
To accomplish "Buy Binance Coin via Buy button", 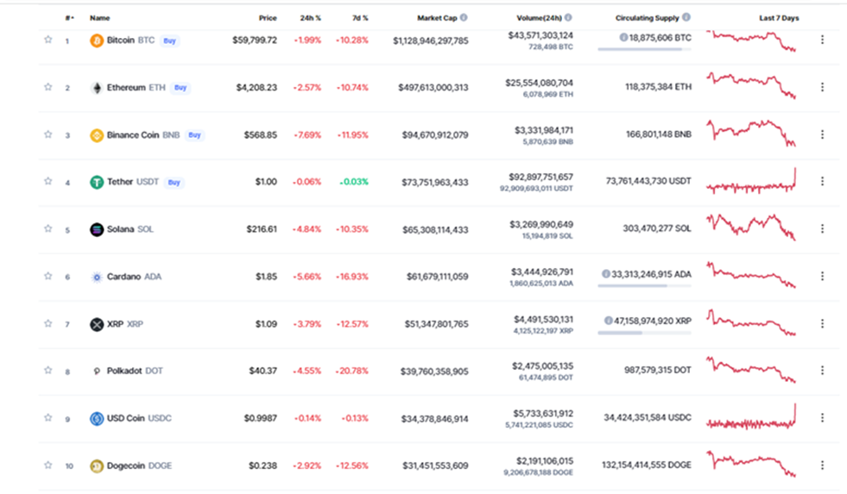I will 194,134.
